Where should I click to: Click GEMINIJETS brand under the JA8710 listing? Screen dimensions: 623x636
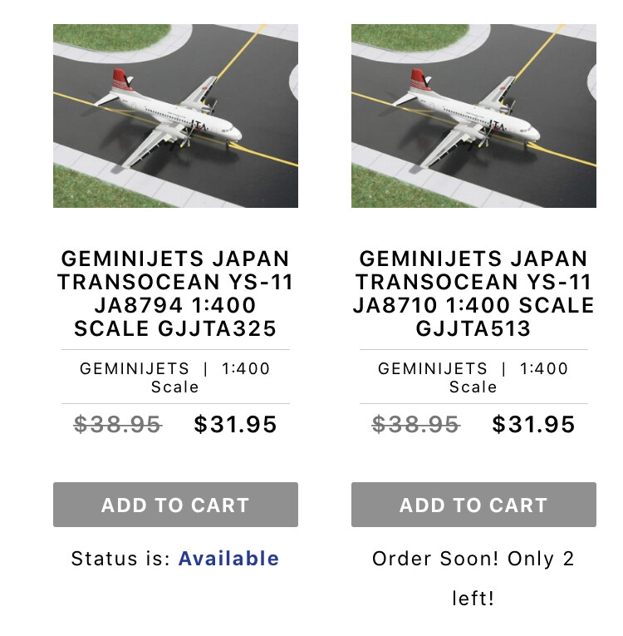(x=433, y=368)
